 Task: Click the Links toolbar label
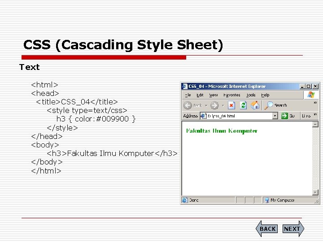click(306, 116)
